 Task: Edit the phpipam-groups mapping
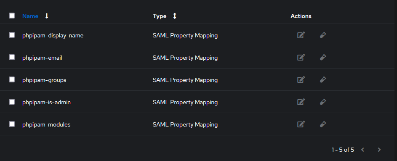click(x=301, y=79)
